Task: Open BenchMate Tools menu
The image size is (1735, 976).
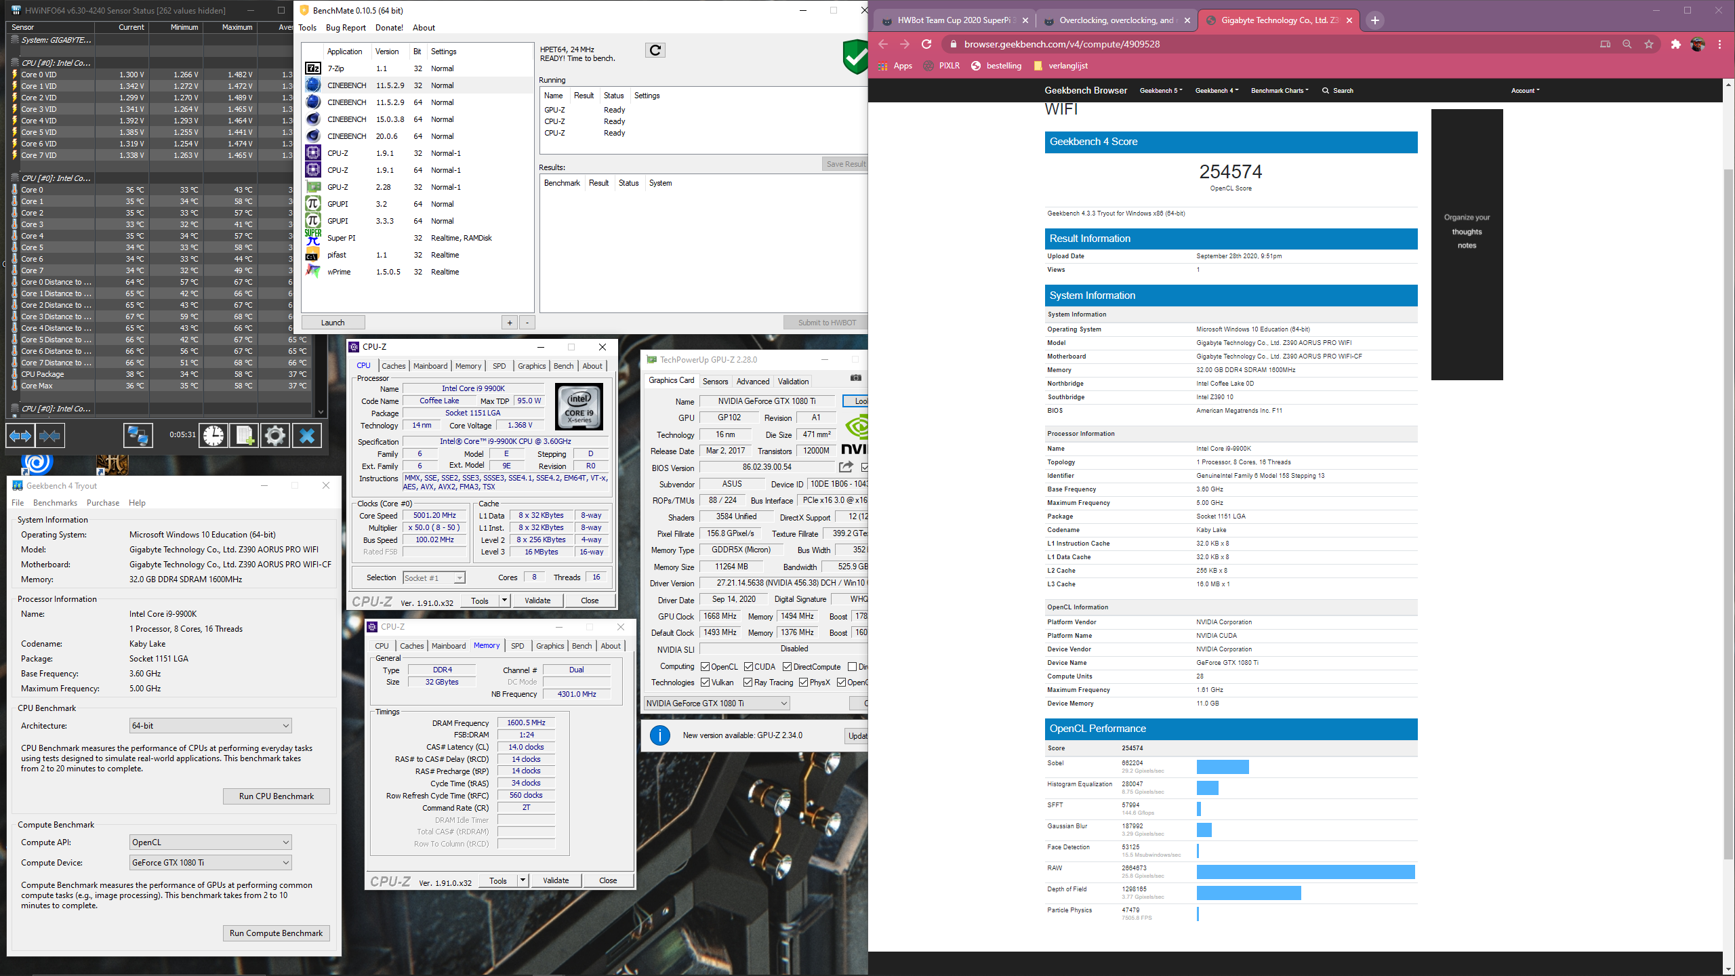Action: tap(307, 28)
